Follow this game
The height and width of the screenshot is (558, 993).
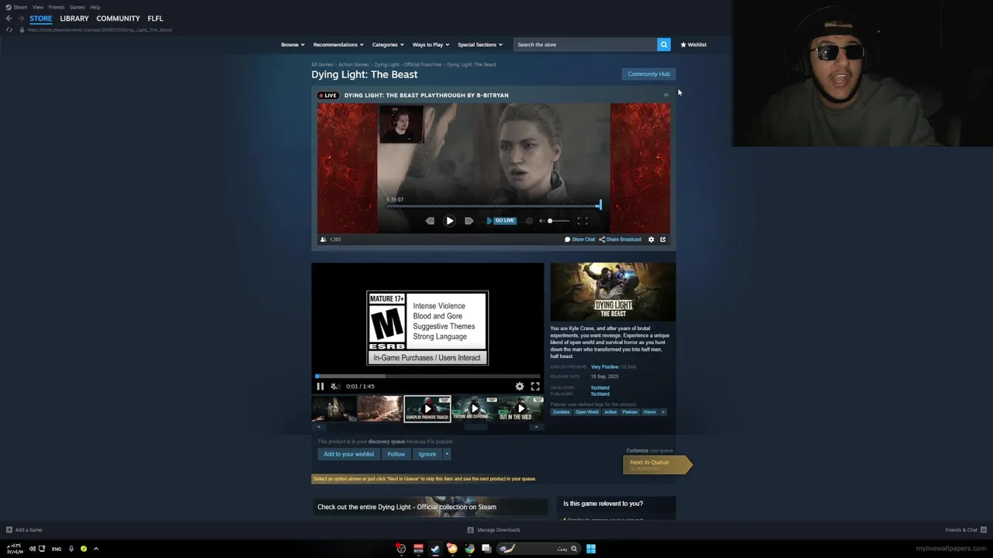coord(396,454)
